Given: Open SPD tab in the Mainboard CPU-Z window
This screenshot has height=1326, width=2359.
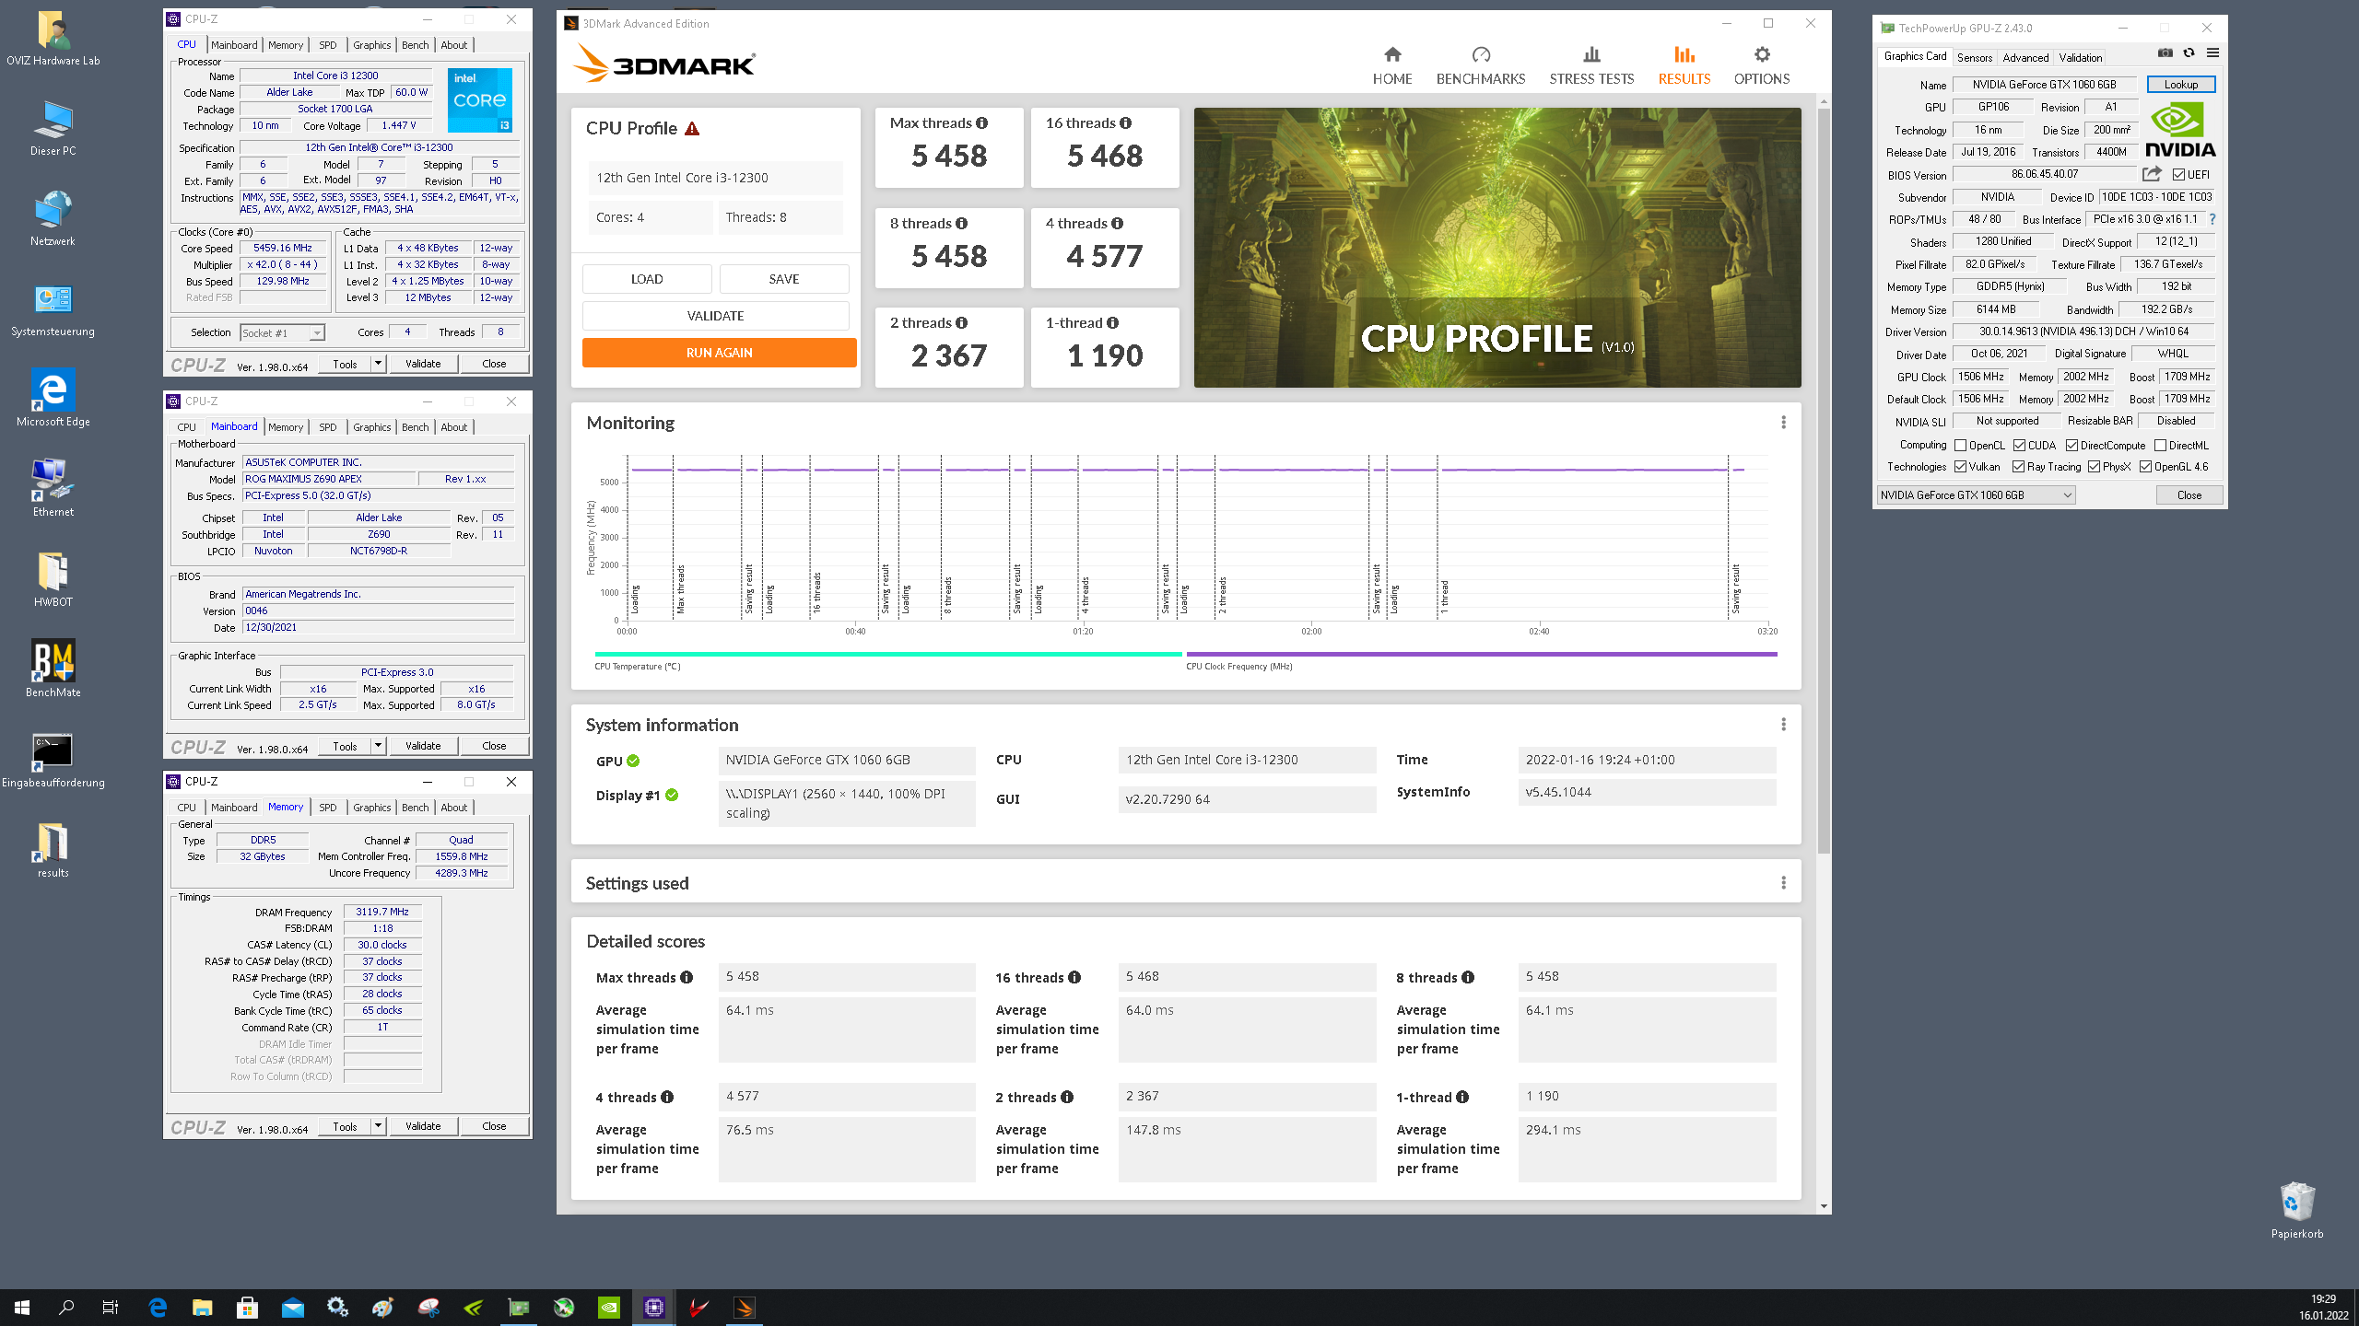Looking at the screenshot, I should coord(327,427).
